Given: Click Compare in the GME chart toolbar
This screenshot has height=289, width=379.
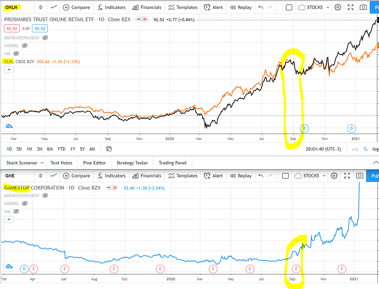Looking at the screenshot, I should [76, 176].
